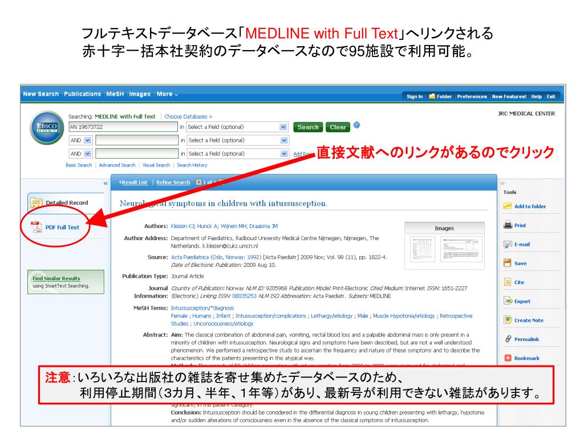Click the Print printer icon
This screenshot has width=584, height=438.
pos(507,225)
